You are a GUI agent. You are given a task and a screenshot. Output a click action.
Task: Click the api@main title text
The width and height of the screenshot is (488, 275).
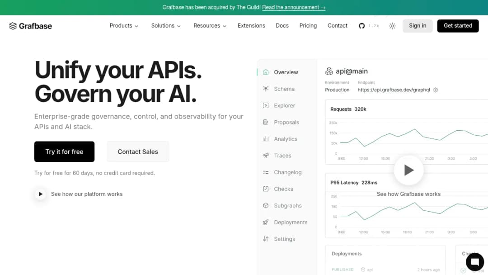pos(352,71)
